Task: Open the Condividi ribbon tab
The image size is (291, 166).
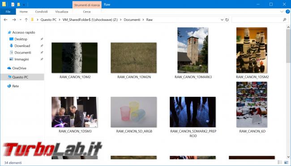Action: [41, 12]
